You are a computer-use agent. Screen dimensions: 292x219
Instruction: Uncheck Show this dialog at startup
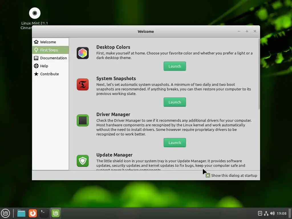pos(208,175)
